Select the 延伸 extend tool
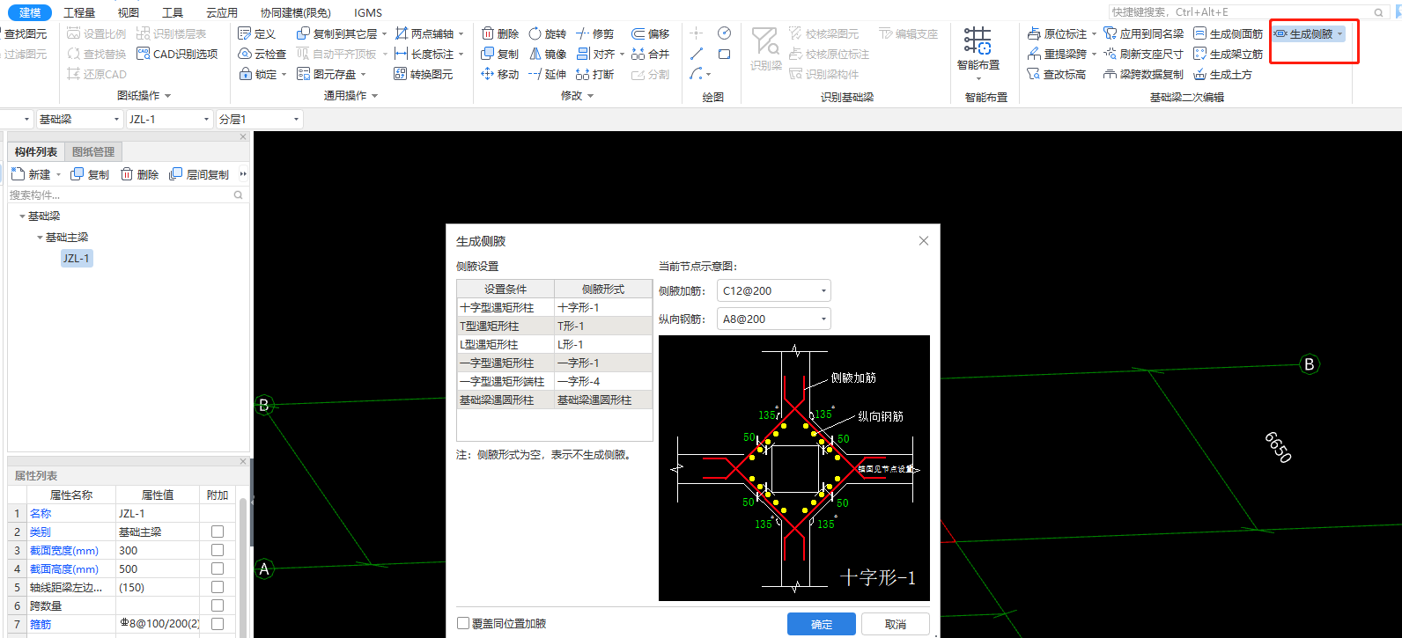The width and height of the screenshot is (1402, 638). pos(548,74)
